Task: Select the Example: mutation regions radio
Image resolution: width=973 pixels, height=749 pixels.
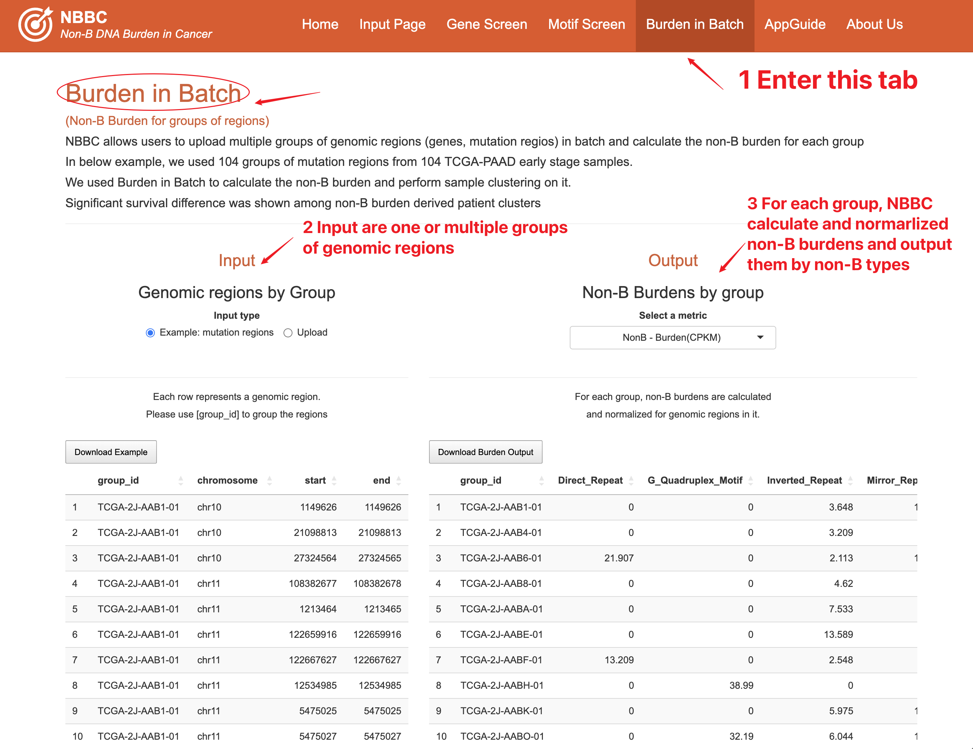Action: click(150, 333)
